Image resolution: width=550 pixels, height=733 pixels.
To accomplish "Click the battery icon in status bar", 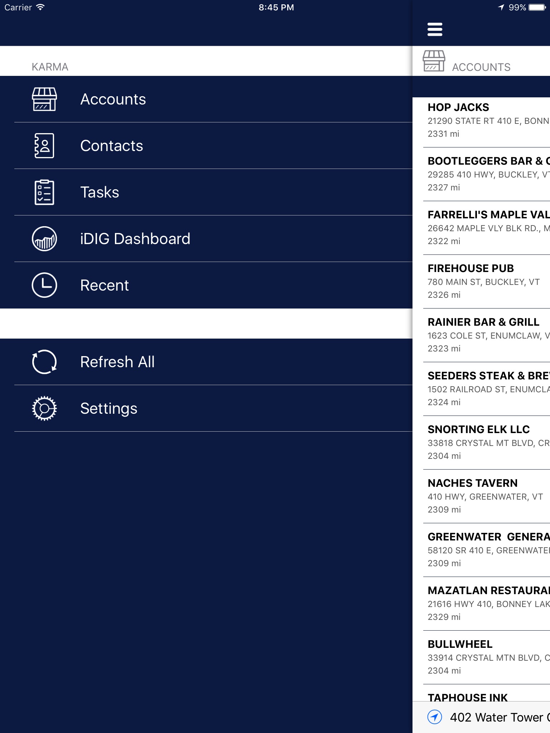I will [x=537, y=8].
